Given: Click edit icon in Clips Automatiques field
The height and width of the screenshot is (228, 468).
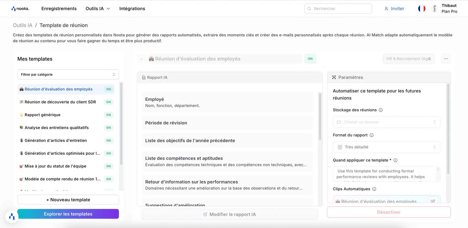Looking at the screenshot, I should point(433,201).
